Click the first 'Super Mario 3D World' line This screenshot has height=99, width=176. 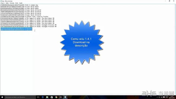tap(21, 10)
